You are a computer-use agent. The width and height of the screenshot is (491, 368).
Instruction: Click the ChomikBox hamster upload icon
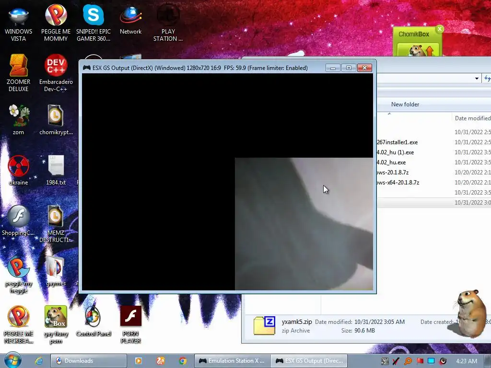tap(418, 50)
